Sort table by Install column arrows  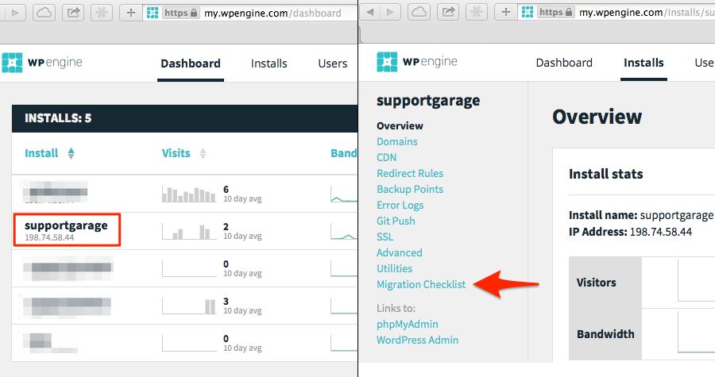[71, 153]
